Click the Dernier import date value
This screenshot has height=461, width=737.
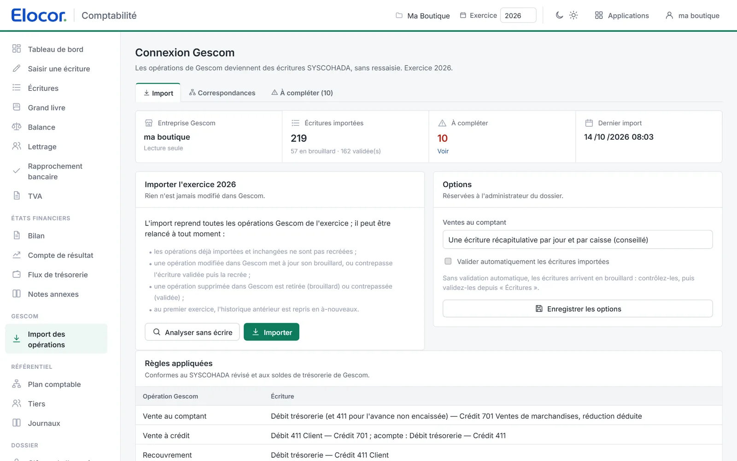pos(619,137)
